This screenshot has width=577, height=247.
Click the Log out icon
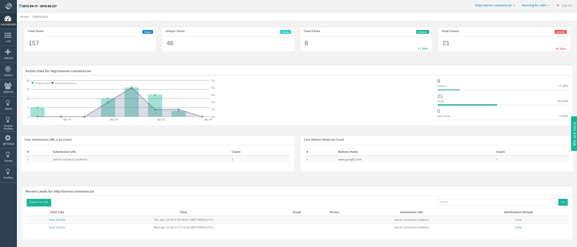pyautogui.click(x=558, y=5)
